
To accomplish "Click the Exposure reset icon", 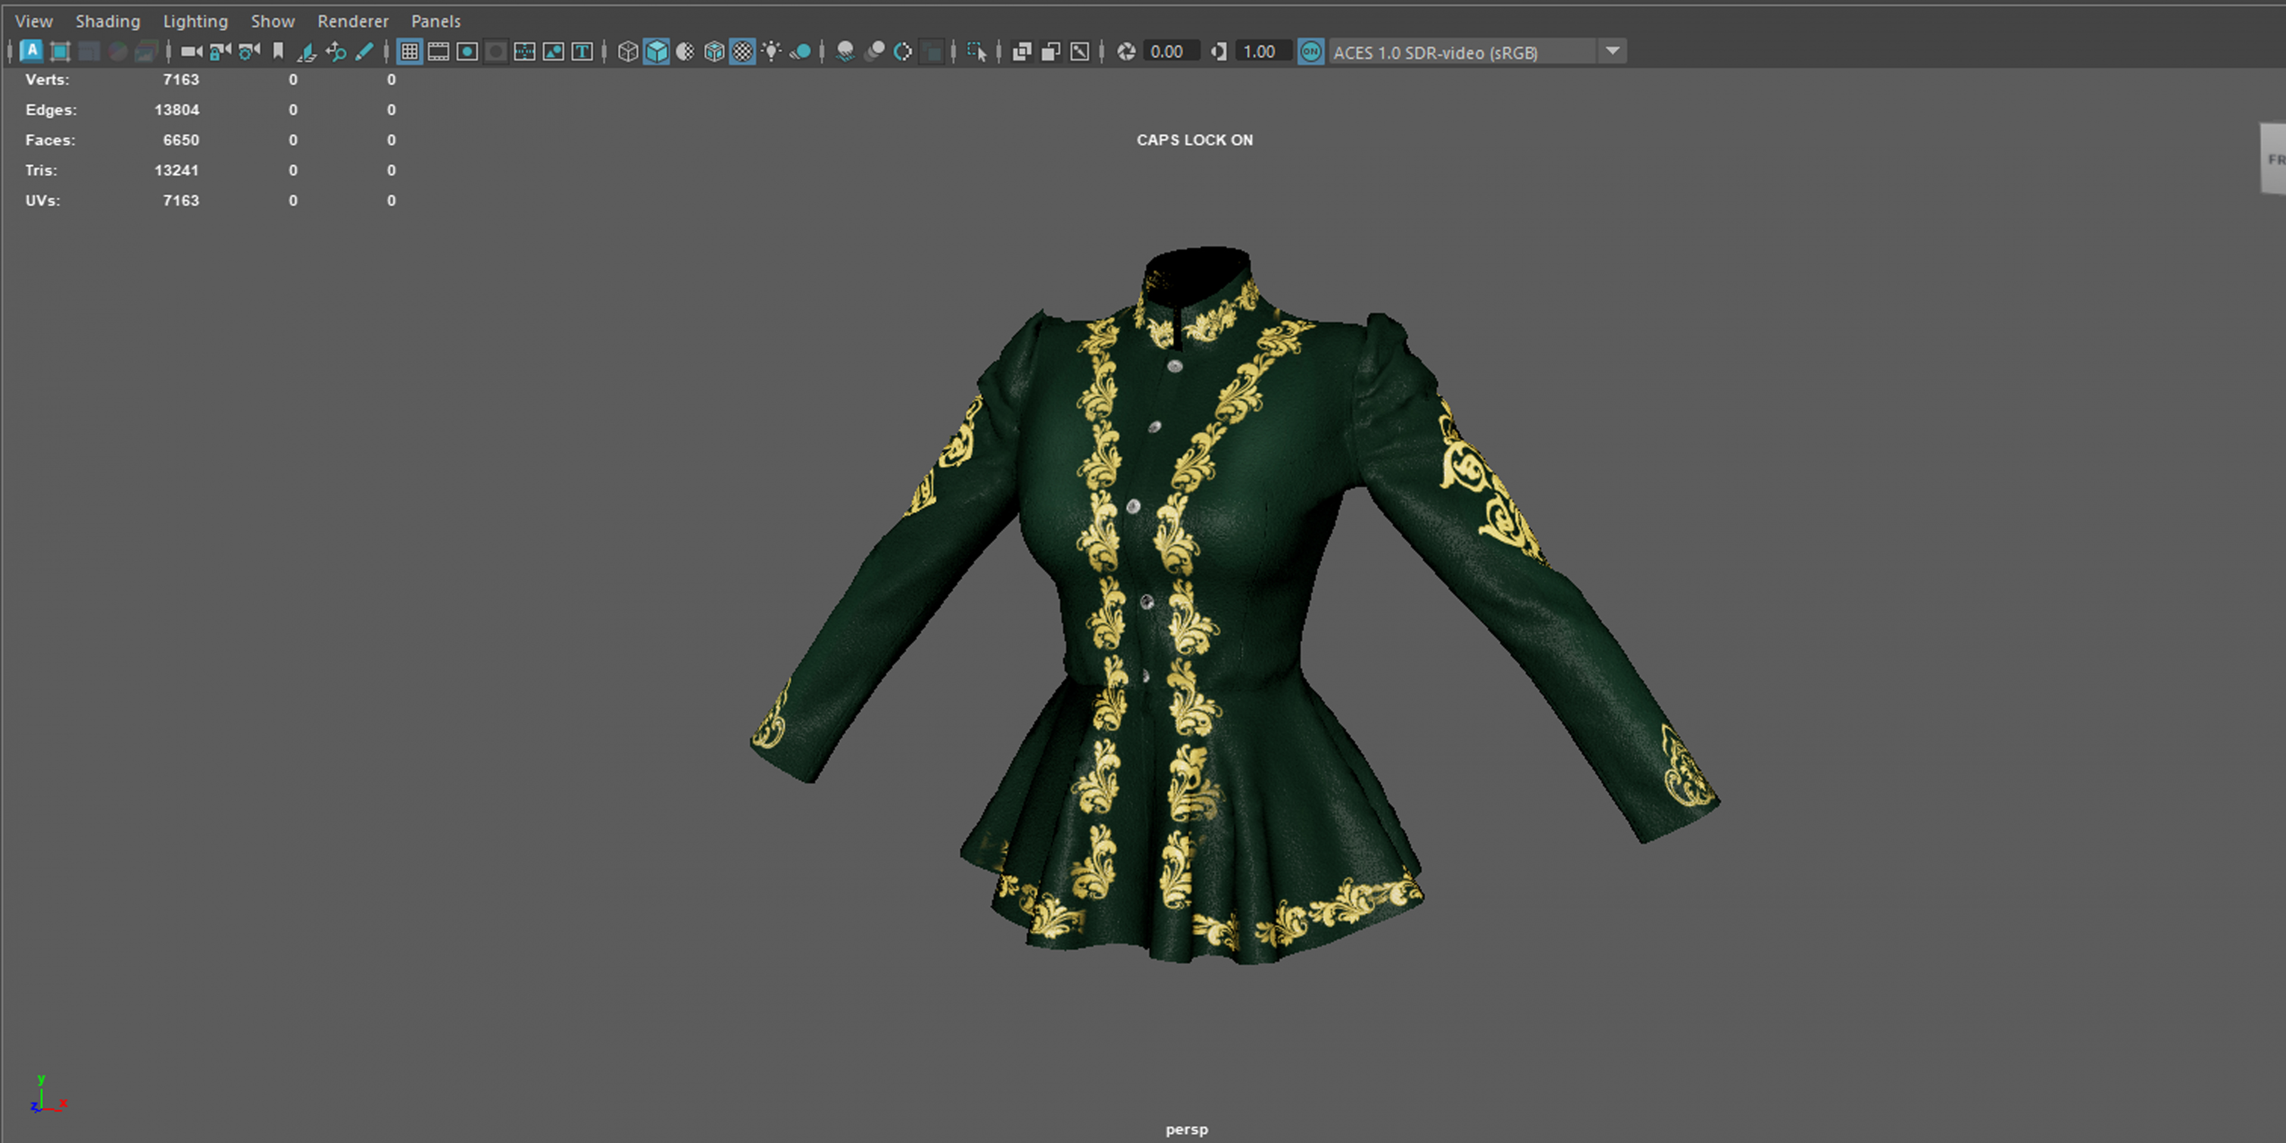I will [1126, 51].
